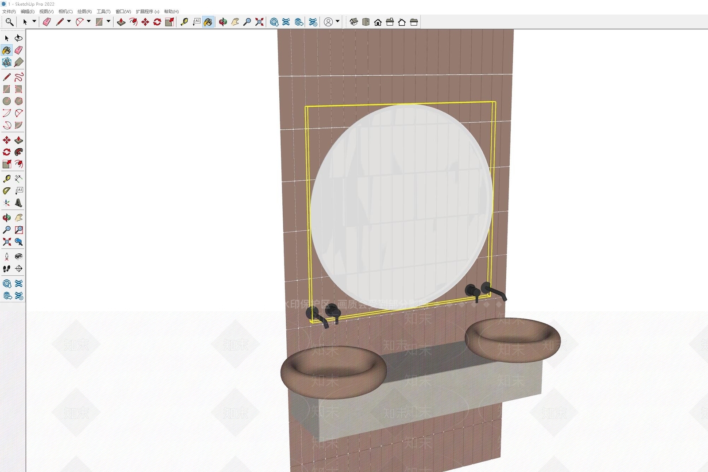Select the Polygon tool
This screenshot has height=472, width=708.
(x=19, y=101)
